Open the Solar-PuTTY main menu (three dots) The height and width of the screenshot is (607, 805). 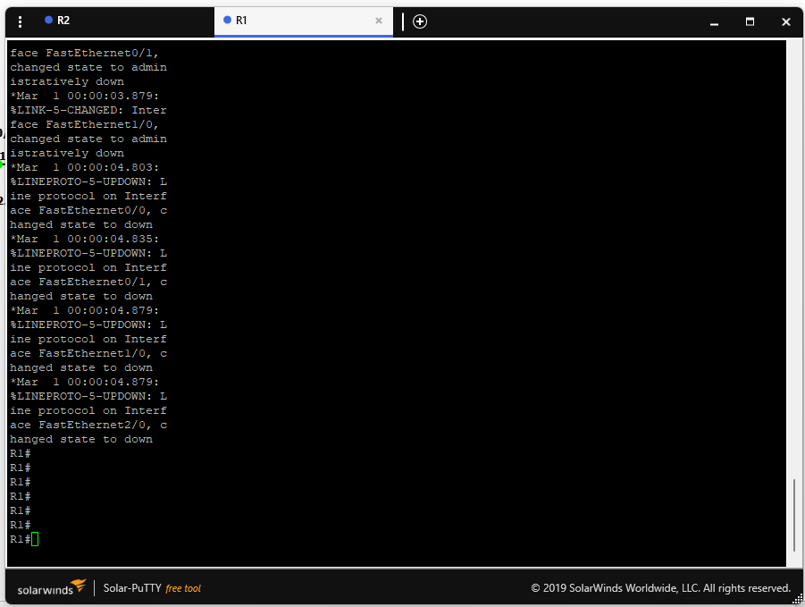coord(19,21)
